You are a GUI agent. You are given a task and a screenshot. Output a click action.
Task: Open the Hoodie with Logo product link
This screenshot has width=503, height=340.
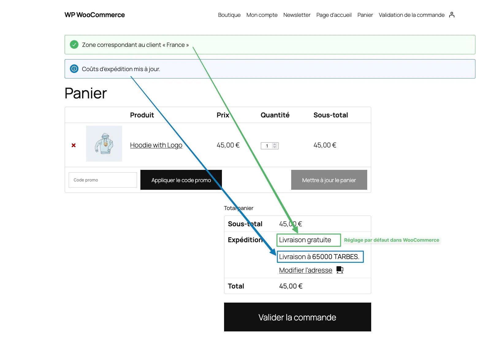tap(156, 145)
